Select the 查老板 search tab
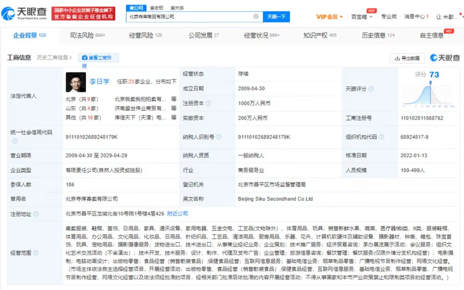 (x=157, y=8)
